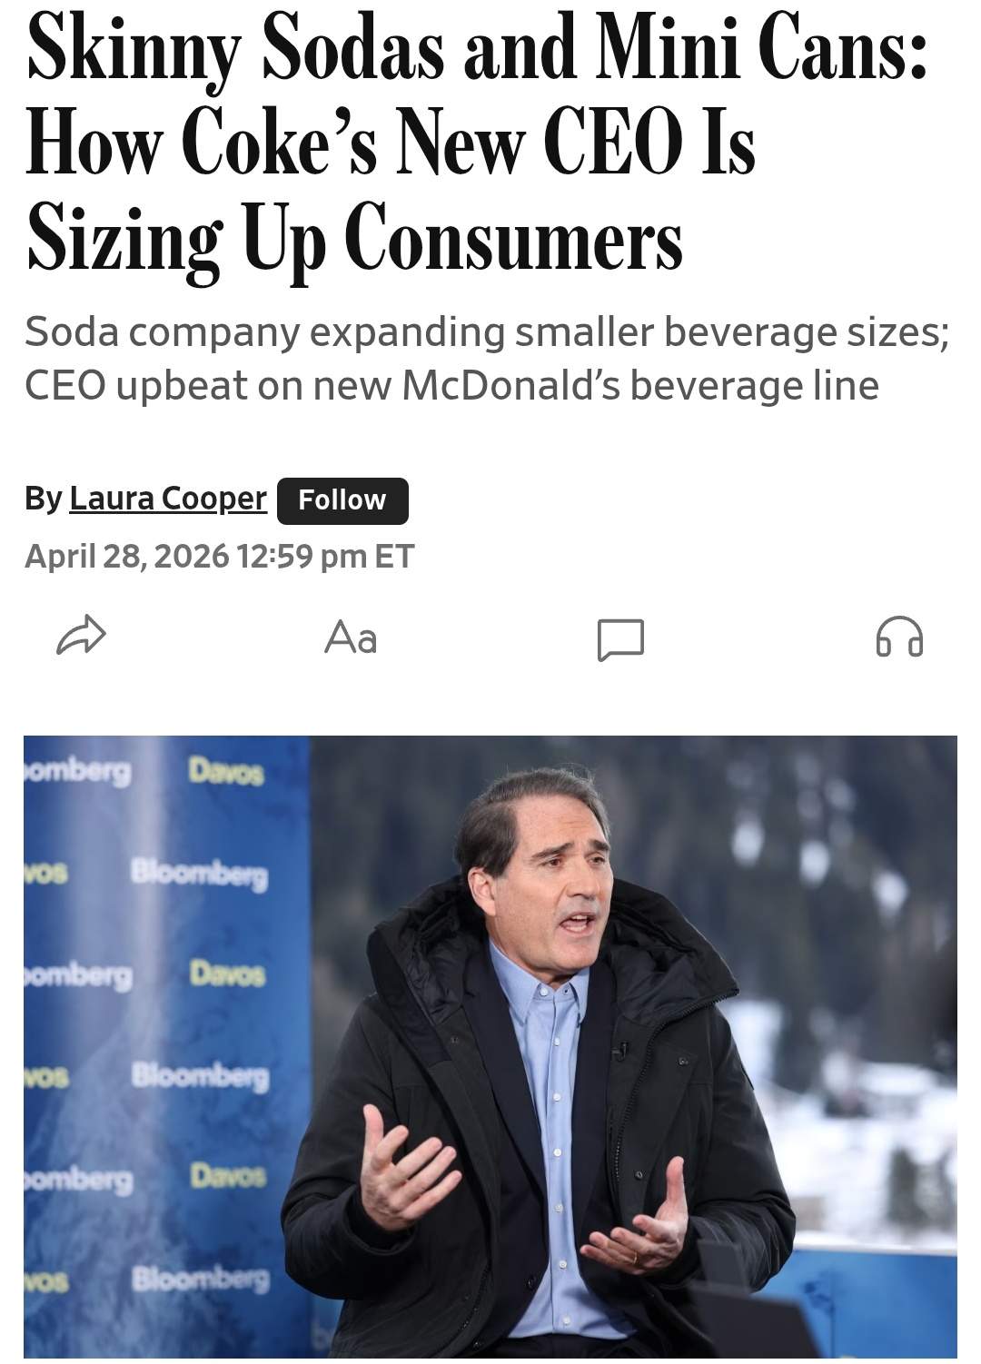This screenshot has width=981, height=1364.
Task: Tap the topmost 'Davos' logo in the backdrop
Action: pos(226,772)
